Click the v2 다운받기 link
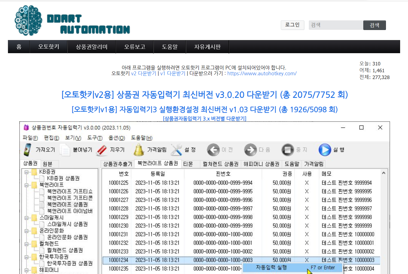408x274 pixels. coord(144,73)
